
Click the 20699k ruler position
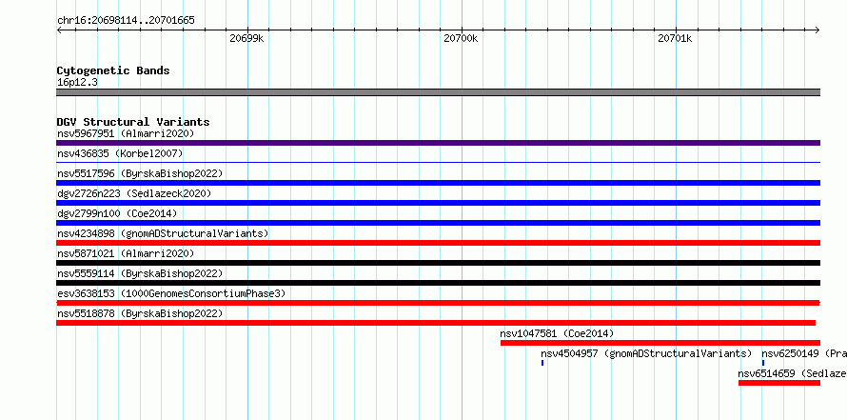246,38
